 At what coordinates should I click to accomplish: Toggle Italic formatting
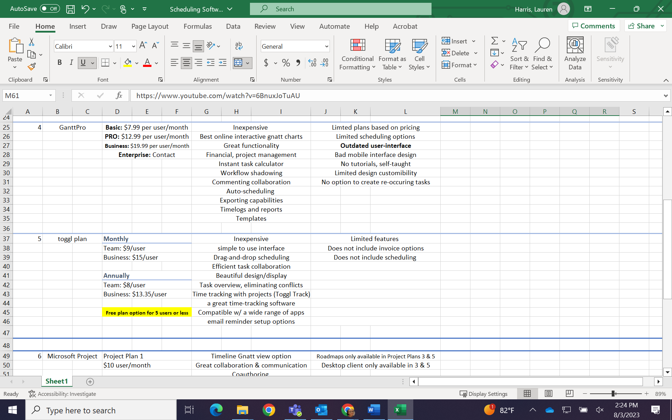71,63
